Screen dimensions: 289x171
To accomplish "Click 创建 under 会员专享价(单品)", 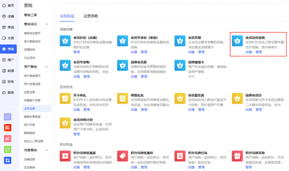I will 134,52.
